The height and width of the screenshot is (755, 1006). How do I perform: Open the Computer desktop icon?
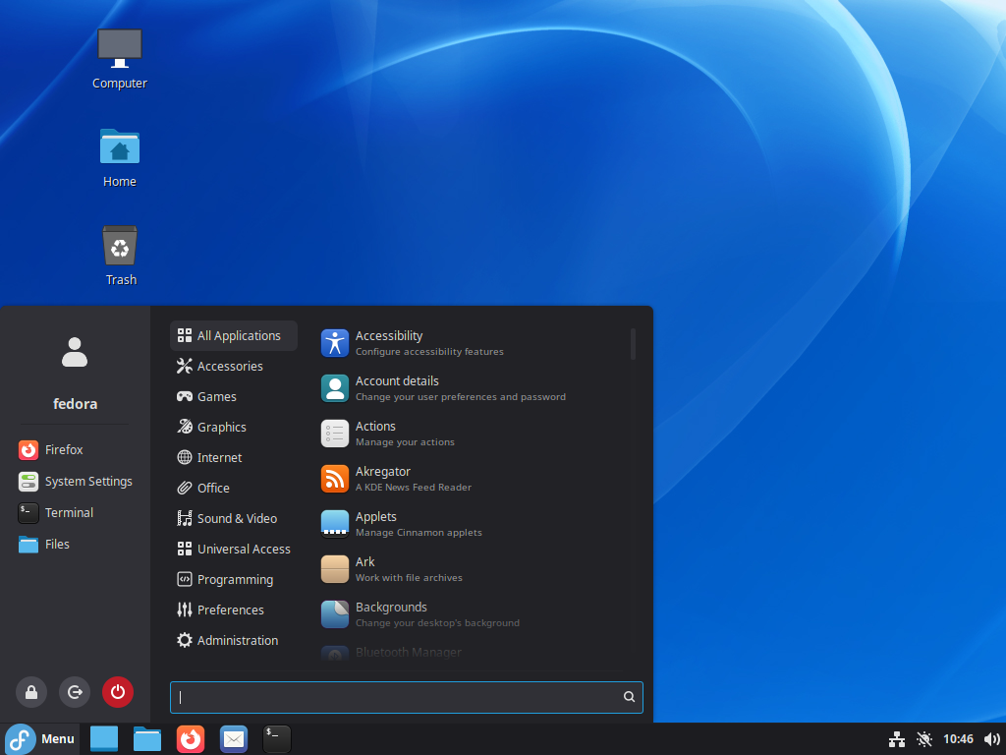pyautogui.click(x=119, y=58)
